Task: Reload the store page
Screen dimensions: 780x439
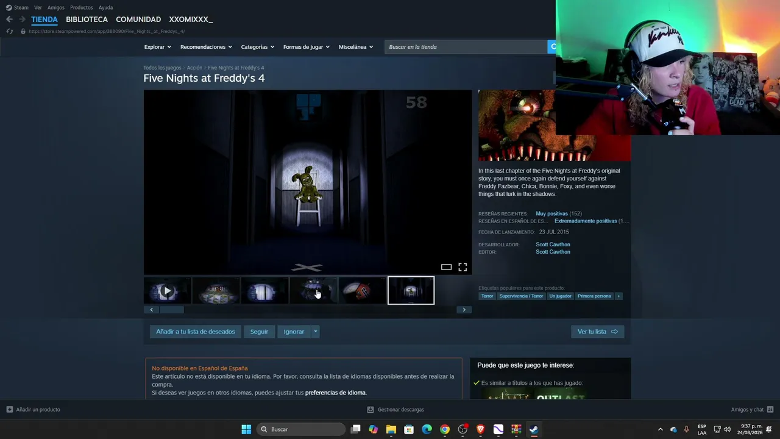Action: point(9,31)
